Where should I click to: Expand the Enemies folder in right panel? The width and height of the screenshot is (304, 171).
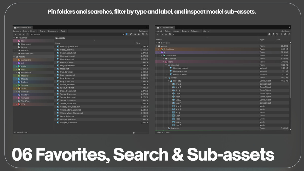pos(164,59)
